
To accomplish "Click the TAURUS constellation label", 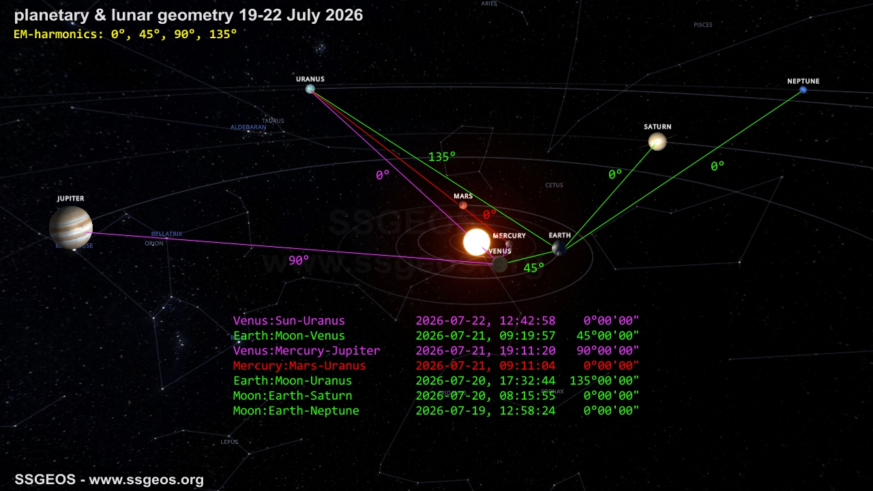I will pyautogui.click(x=273, y=121).
